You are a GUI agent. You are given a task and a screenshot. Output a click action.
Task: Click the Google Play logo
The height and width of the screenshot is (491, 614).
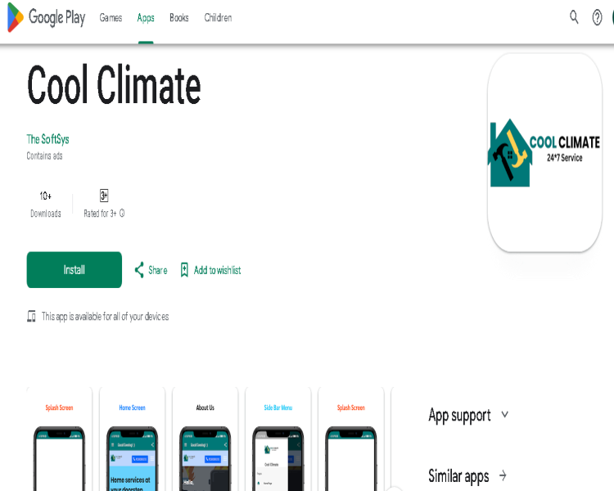click(46, 17)
